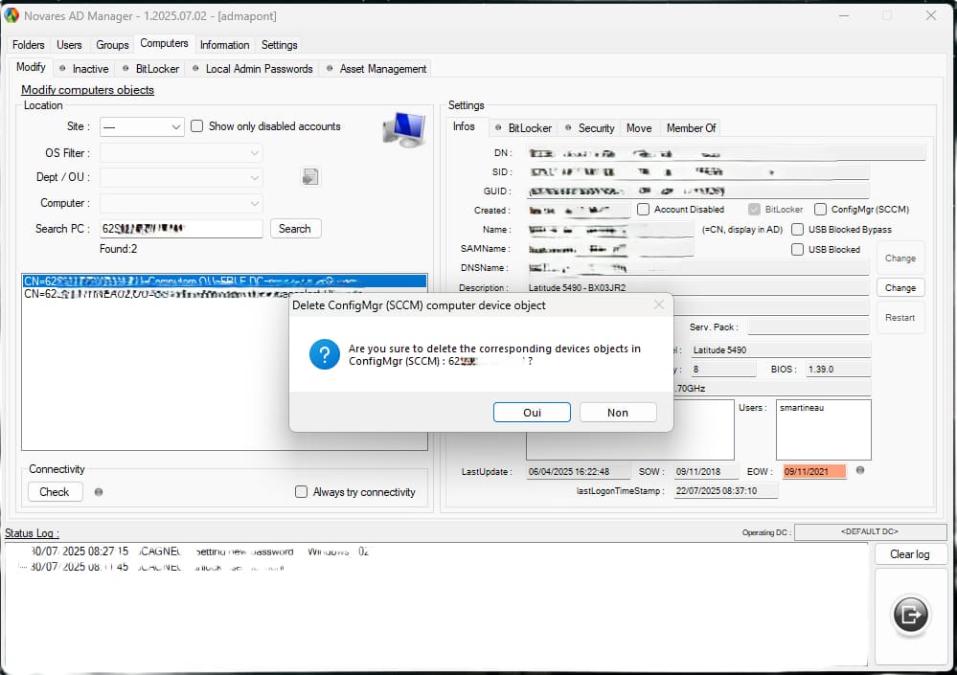The width and height of the screenshot is (957, 675).
Task: Close the Delete ConfigMgr dialog with X
Action: pos(658,304)
